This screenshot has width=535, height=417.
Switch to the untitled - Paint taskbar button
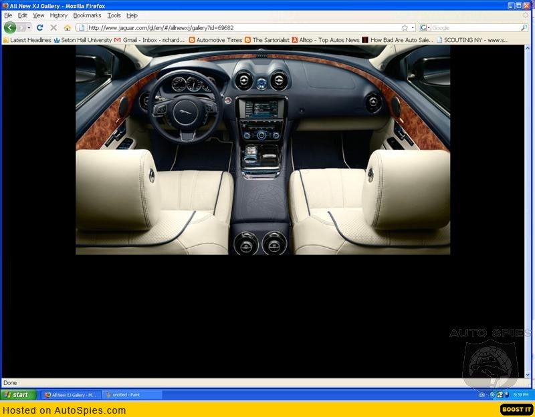coord(132,395)
